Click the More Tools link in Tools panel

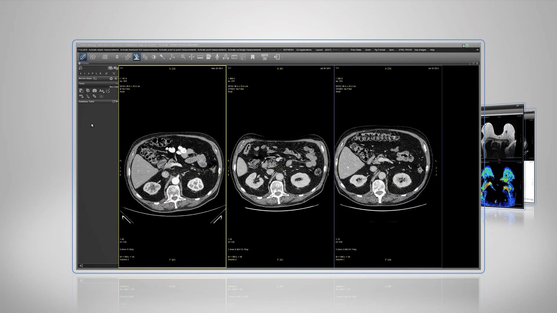click(114, 87)
